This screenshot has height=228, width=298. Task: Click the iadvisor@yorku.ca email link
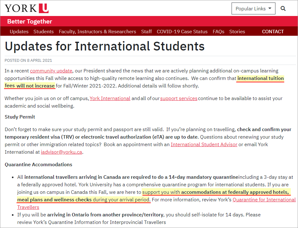point(61,152)
